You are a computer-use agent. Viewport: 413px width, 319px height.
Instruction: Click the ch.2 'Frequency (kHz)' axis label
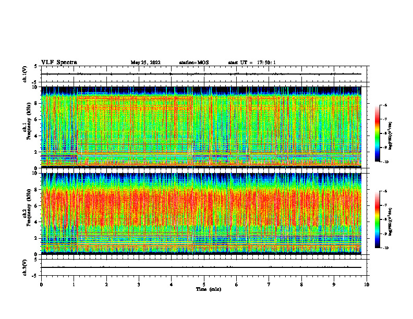29,208
